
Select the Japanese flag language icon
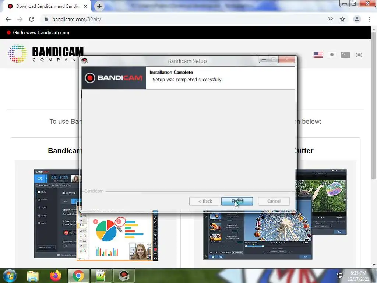point(332,55)
